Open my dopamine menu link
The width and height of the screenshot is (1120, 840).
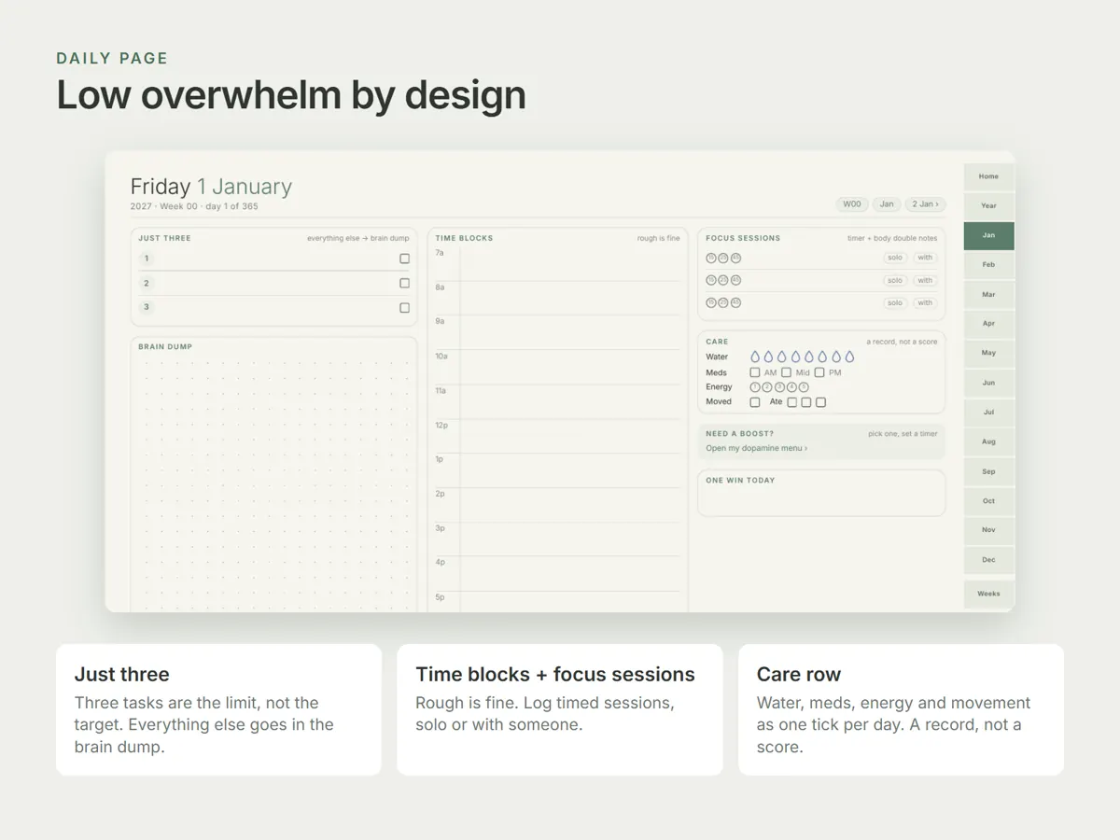pyautogui.click(x=757, y=448)
